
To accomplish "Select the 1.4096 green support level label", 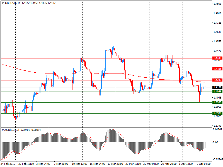I will 217,92.
